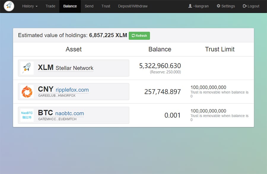Open the Trust menu item
267x174 pixels.
(106, 6)
